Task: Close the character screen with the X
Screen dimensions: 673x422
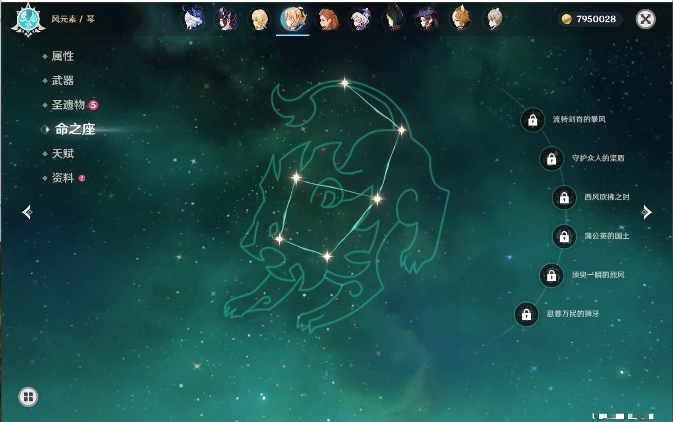Action: coord(646,19)
